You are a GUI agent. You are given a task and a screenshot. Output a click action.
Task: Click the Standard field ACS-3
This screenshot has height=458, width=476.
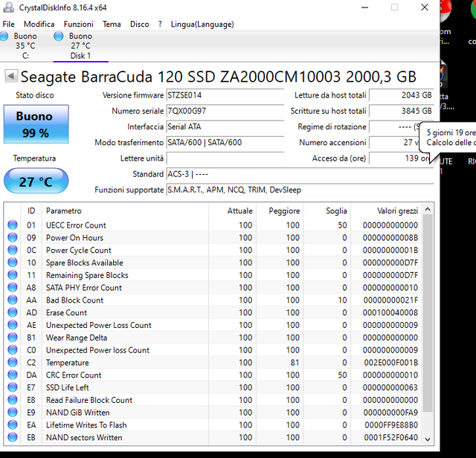coord(300,174)
